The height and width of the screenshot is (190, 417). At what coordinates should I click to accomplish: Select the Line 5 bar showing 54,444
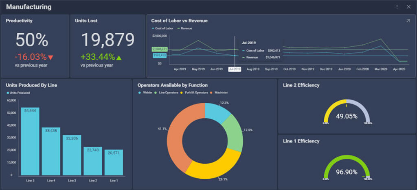click(x=30, y=141)
